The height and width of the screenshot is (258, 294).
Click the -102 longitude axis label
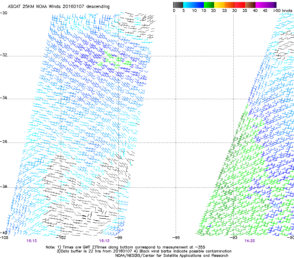pyautogui.click(x=61, y=238)
